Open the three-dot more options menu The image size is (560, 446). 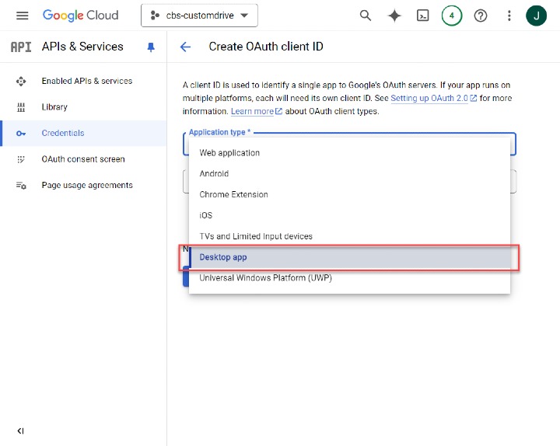point(509,16)
